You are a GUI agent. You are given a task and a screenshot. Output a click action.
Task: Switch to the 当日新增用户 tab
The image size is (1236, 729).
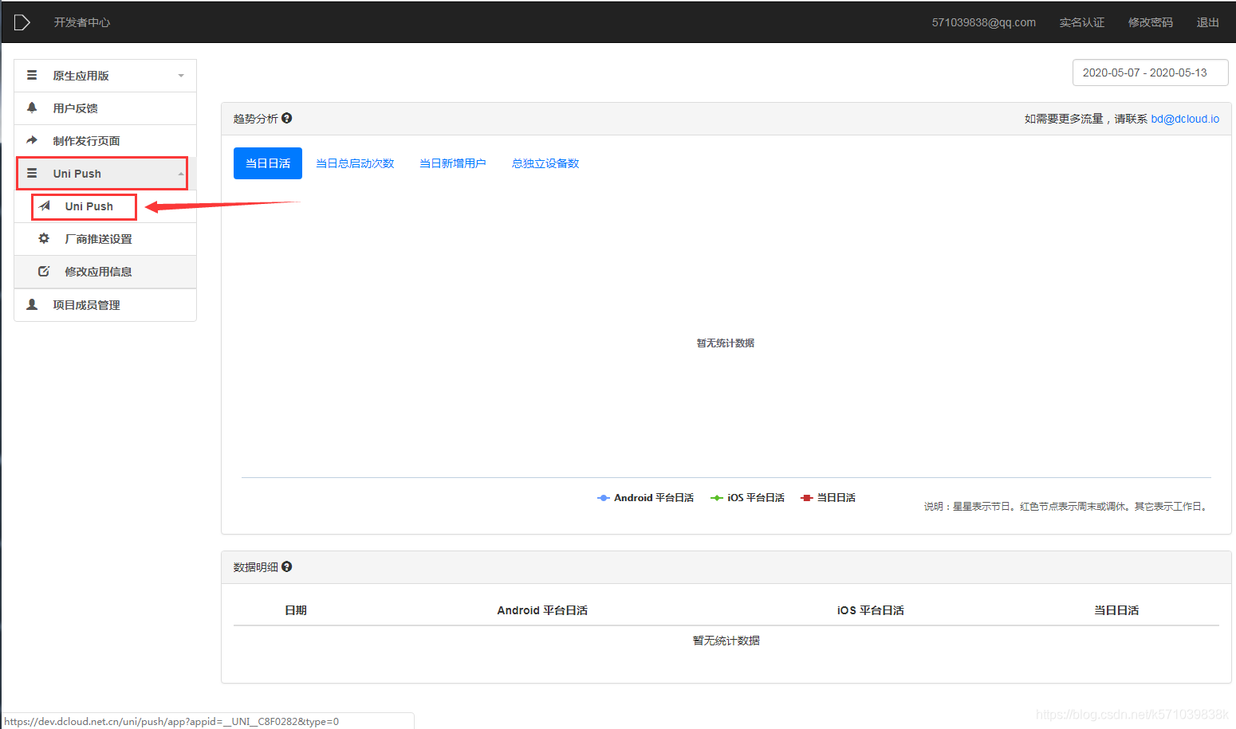coord(452,163)
